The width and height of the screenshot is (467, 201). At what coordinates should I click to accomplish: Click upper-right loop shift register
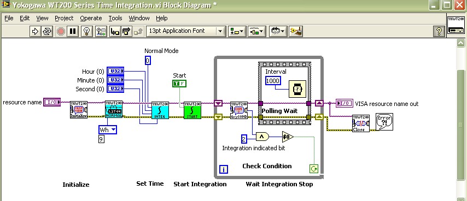(319, 103)
